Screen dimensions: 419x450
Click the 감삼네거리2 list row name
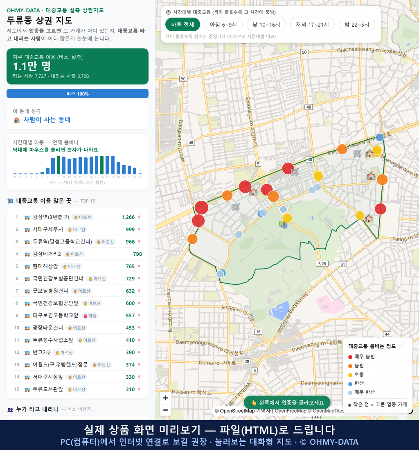[47, 254]
